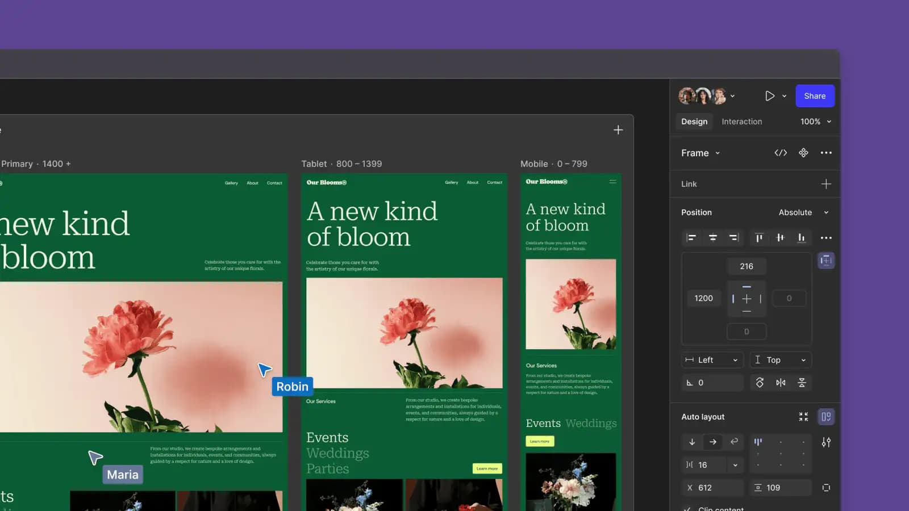Toggle the auto layout active button

pos(826,417)
